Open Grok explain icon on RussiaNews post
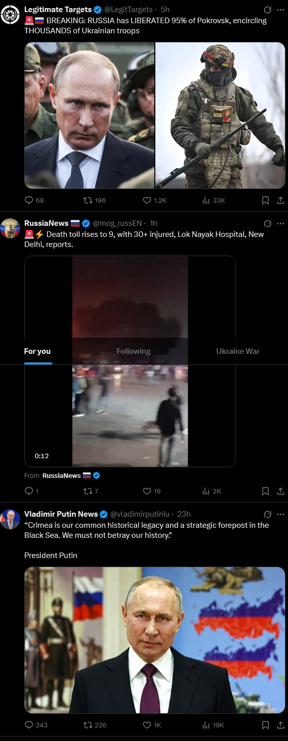This screenshot has width=288, height=741. point(268,223)
